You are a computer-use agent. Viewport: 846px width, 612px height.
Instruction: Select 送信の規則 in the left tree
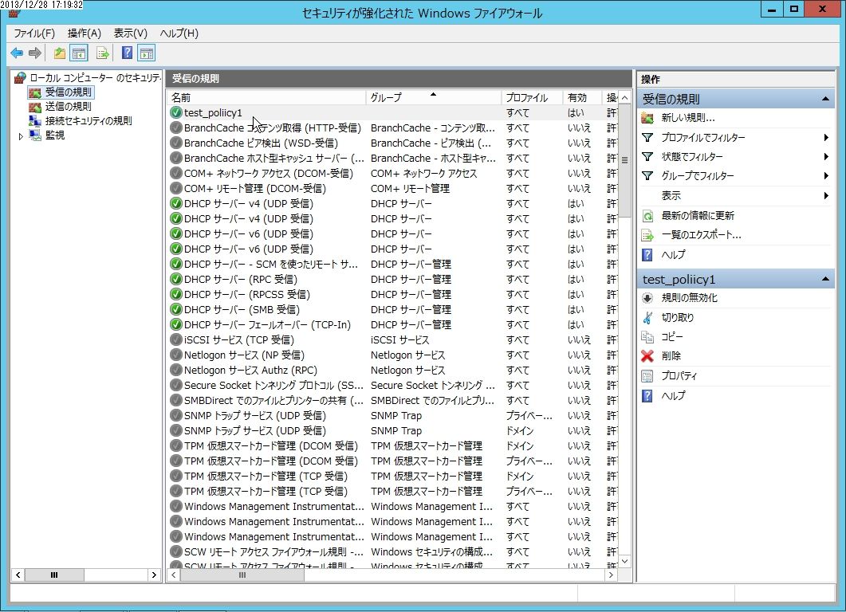point(68,107)
